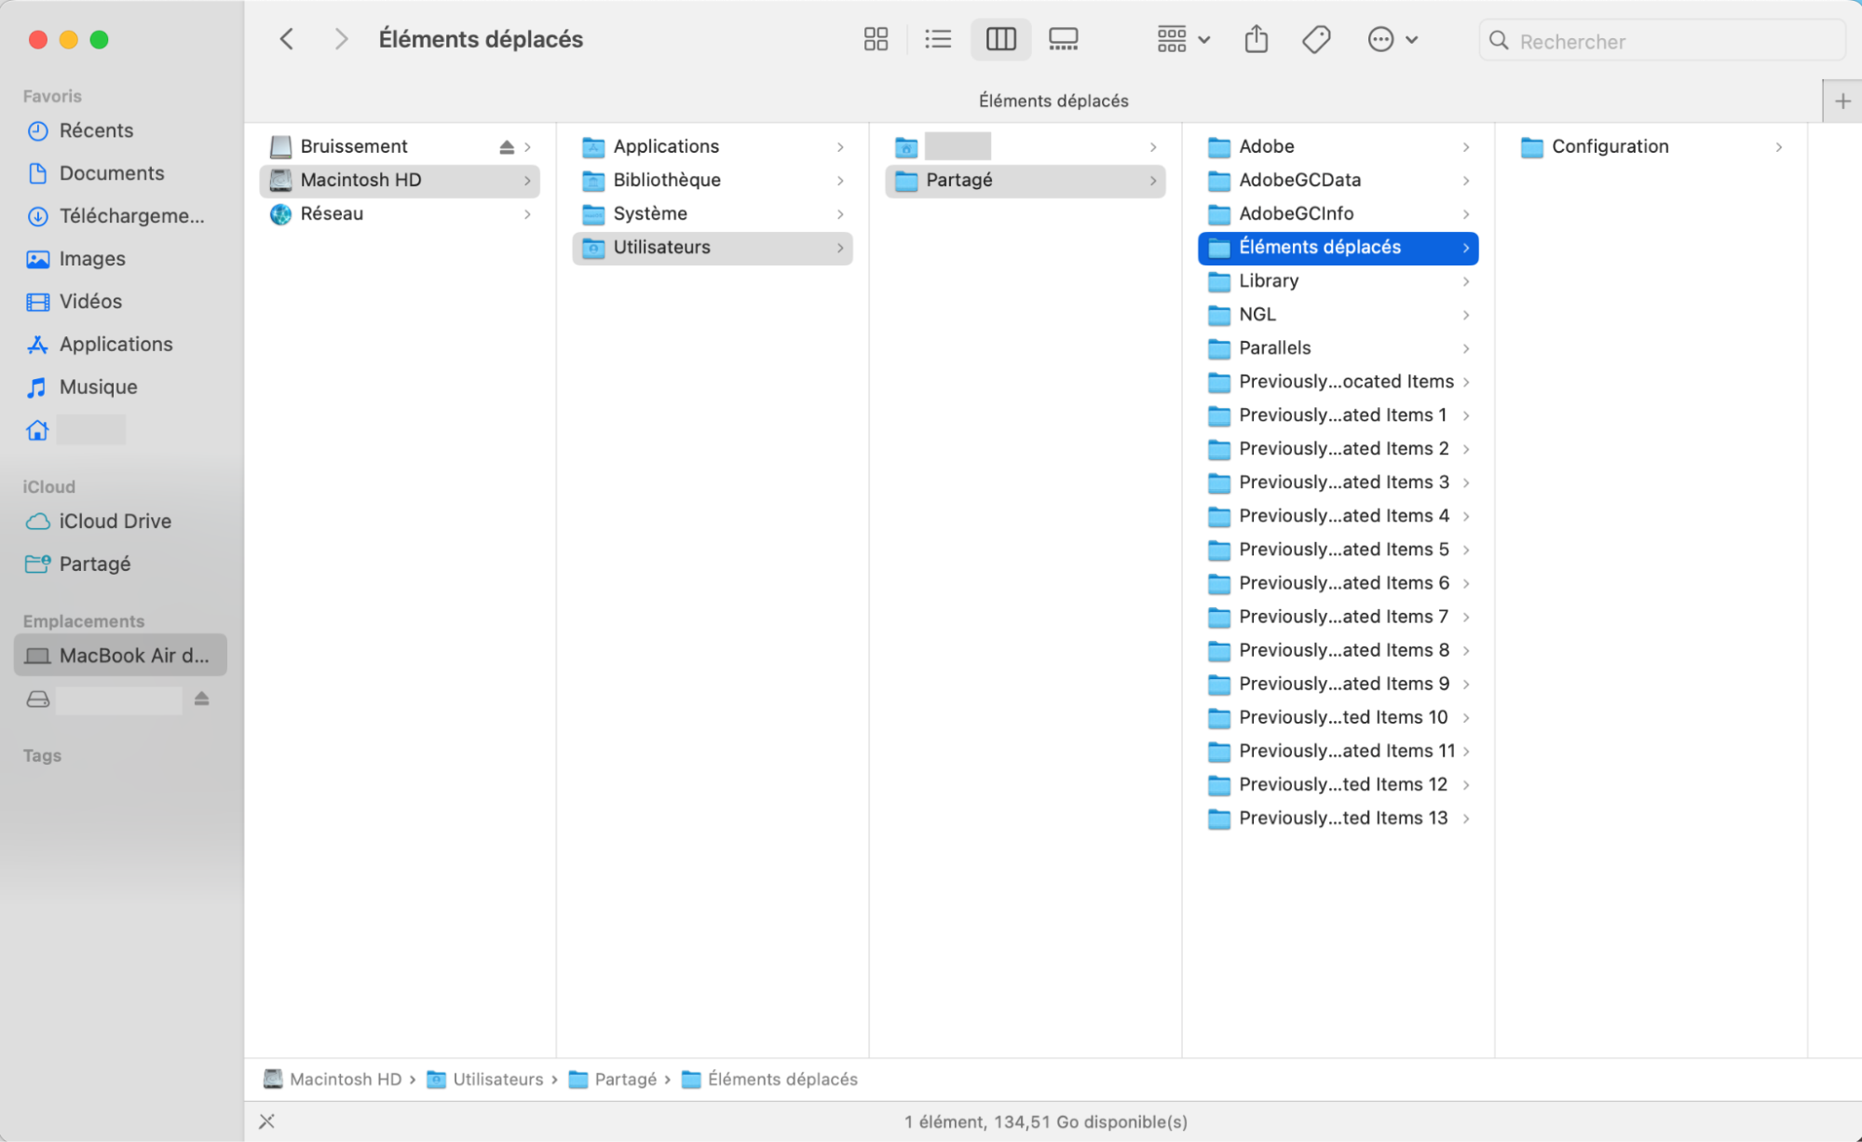Switch to column view
The width and height of the screenshot is (1862, 1142).
pyautogui.click(x=1000, y=39)
